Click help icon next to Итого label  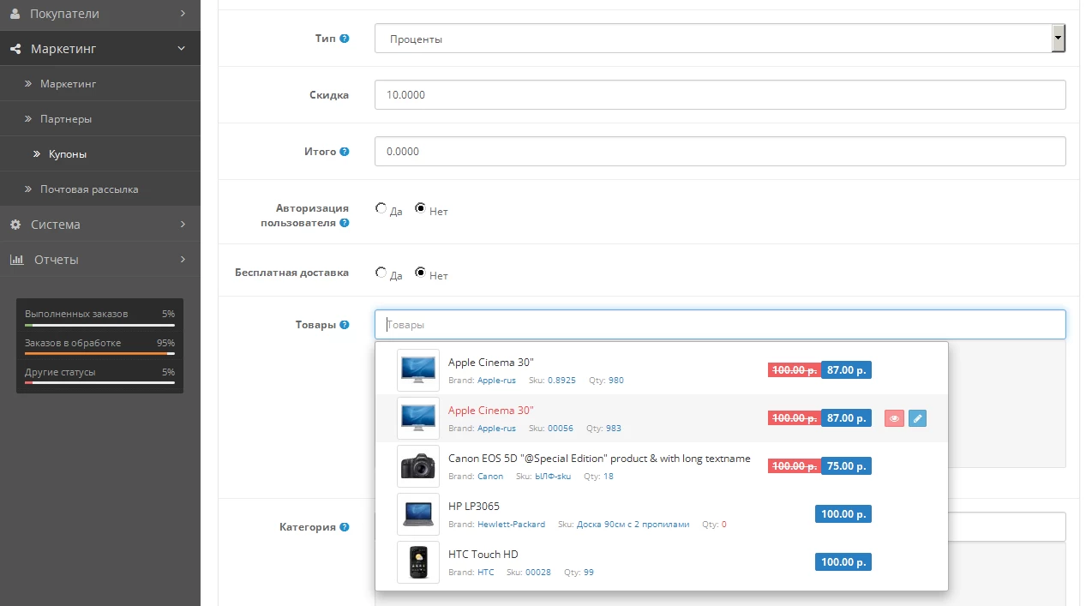345,152
